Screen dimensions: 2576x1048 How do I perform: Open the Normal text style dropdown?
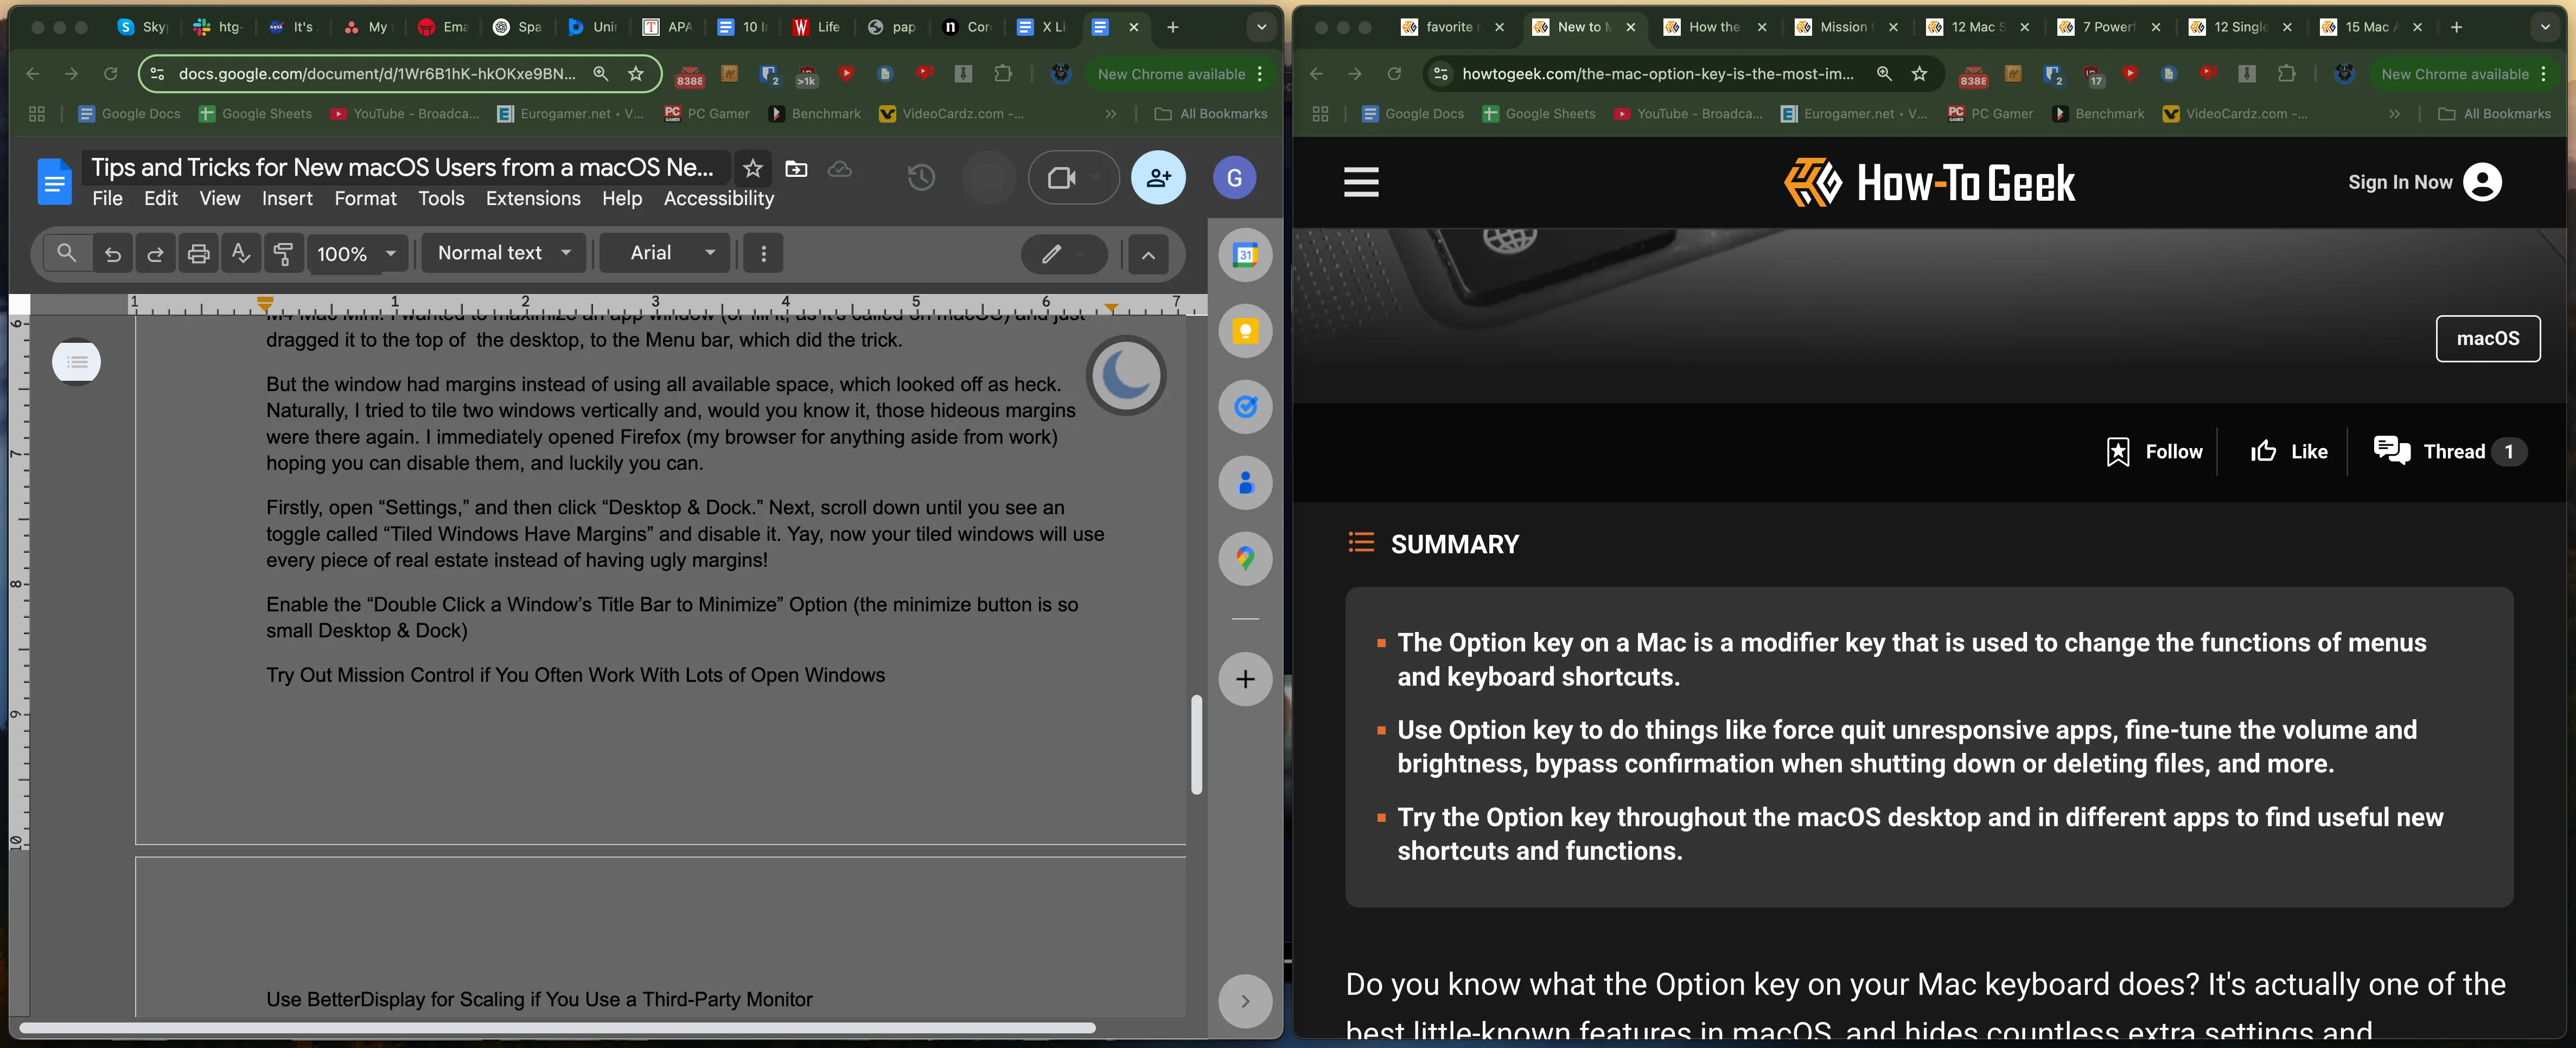pos(504,253)
